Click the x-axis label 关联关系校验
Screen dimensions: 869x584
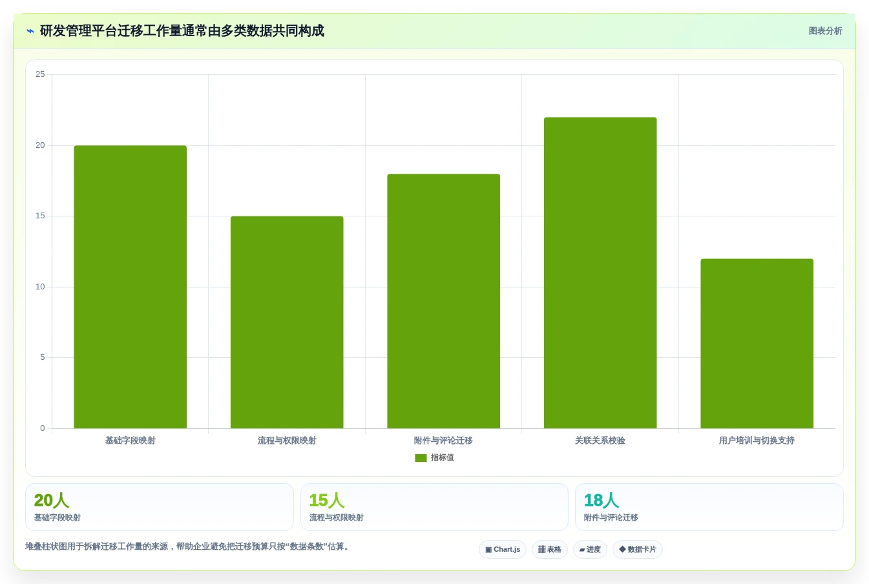pos(600,441)
